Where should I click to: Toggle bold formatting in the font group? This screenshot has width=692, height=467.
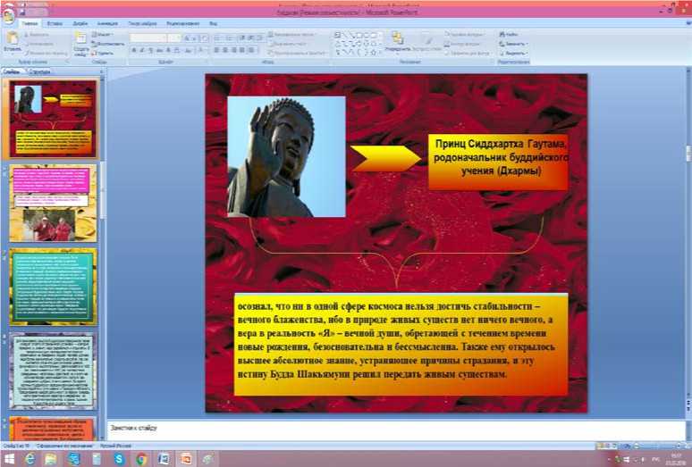pyautogui.click(x=133, y=50)
